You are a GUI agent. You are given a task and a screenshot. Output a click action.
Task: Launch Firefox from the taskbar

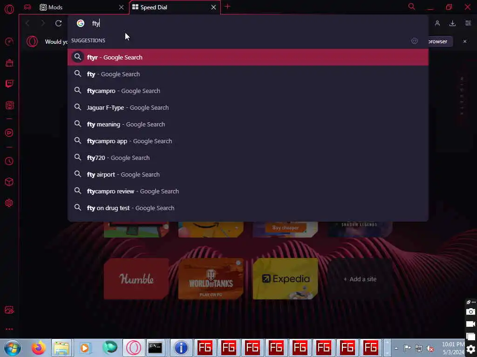tap(39, 348)
